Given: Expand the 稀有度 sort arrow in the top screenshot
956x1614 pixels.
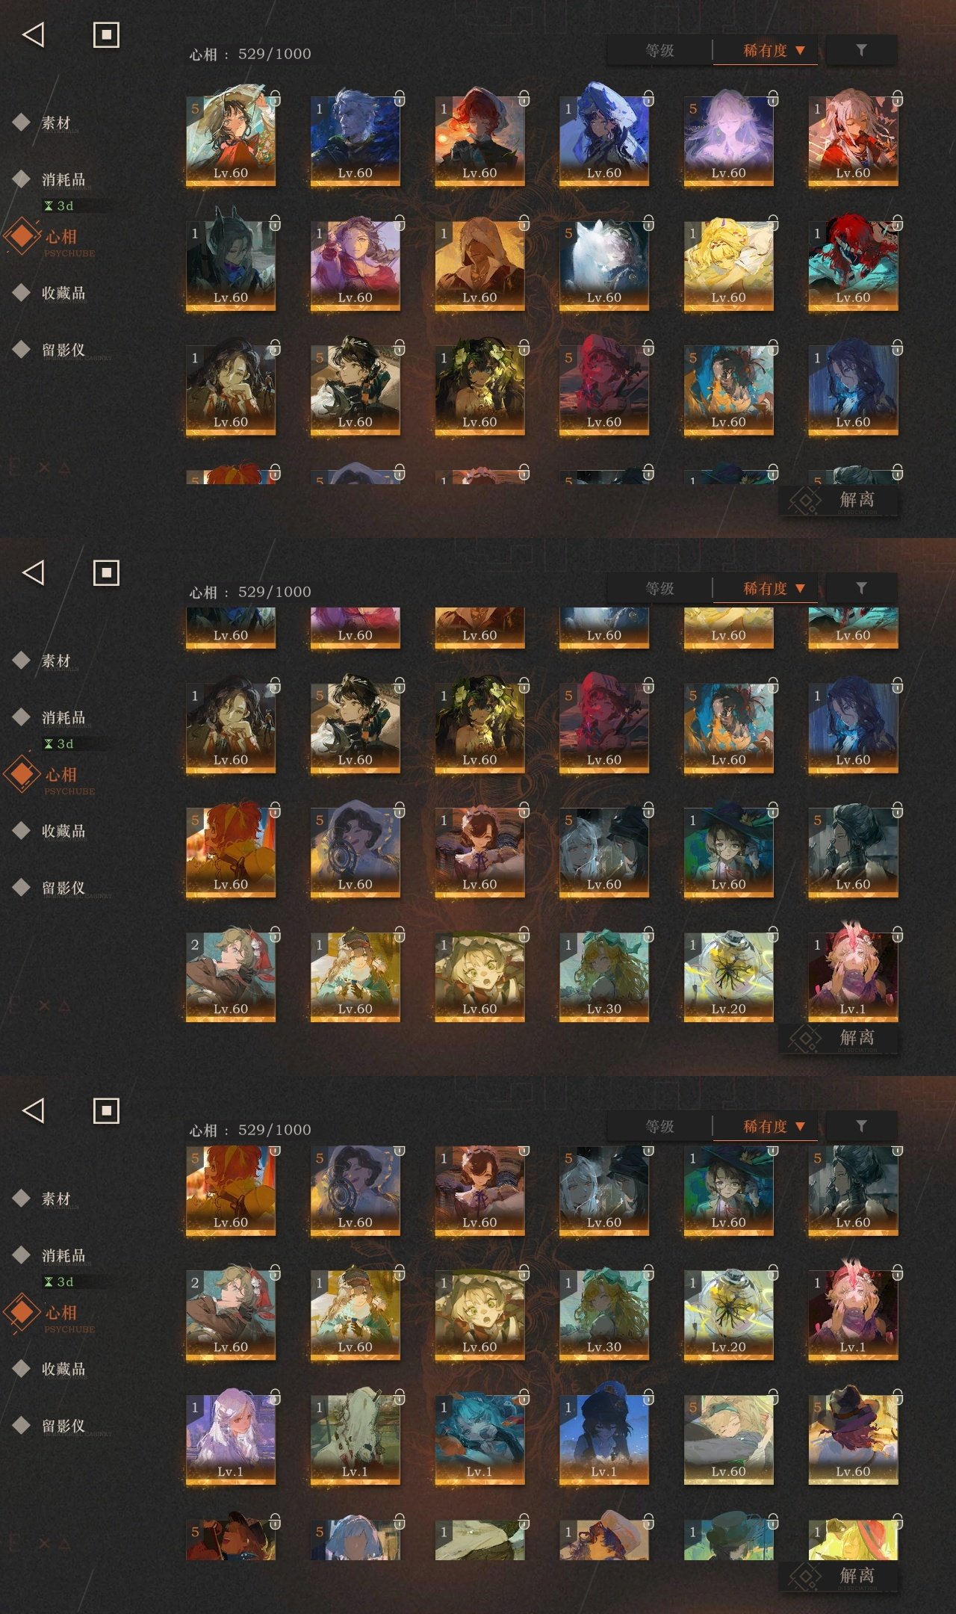Looking at the screenshot, I should [800, 50].
